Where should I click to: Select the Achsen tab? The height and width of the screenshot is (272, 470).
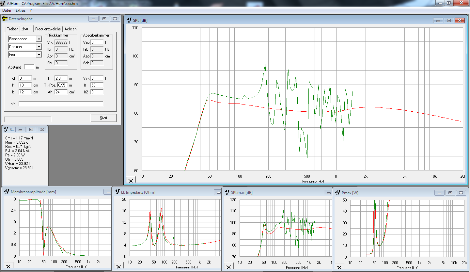click(x=70, y=29)
